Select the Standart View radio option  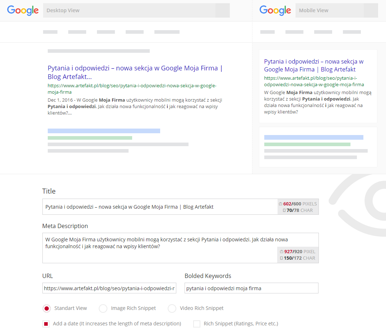[x=46, y=309]
